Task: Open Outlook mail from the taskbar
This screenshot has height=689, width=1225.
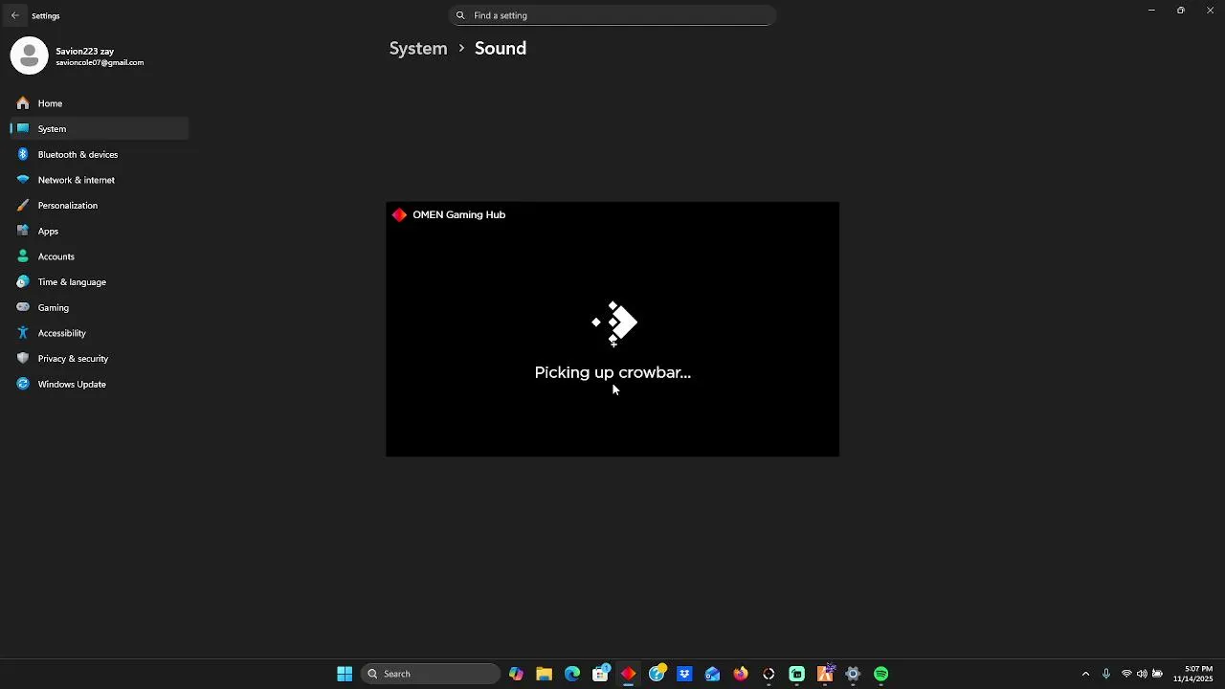Action: [x=712, y=674]
